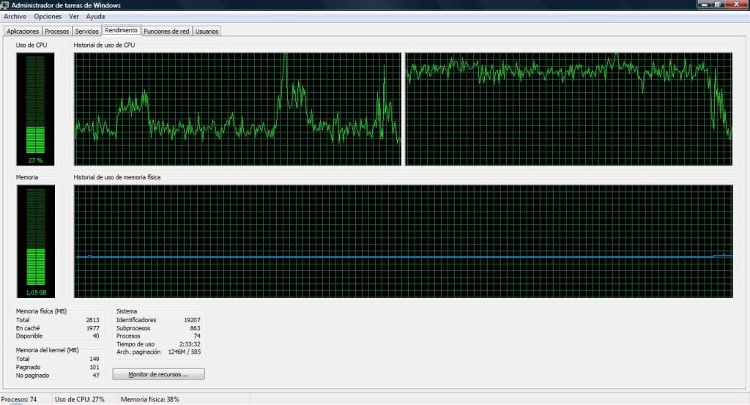Viewport: 750px width, 405px height.
Task: Expand the Ver menu
Action: tap(73, 16)
